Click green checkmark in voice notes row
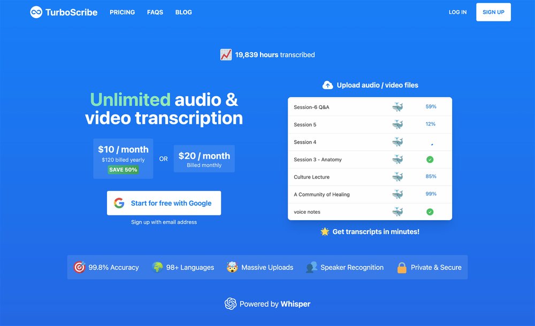Viewport: 535px width, 326px height. pos(430,212)
